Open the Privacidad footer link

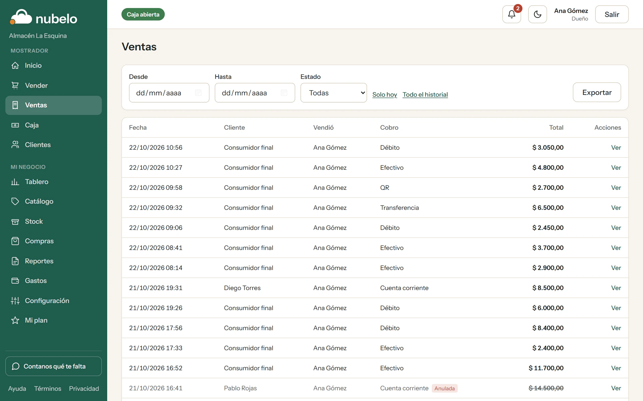click(x=84, y=389)
